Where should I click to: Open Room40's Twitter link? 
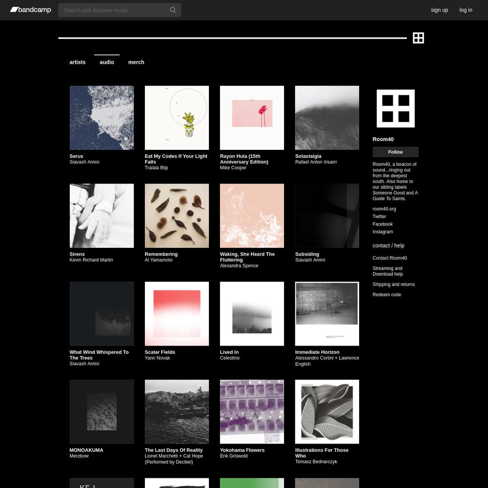pyautogui.click(x=379, y=217)
